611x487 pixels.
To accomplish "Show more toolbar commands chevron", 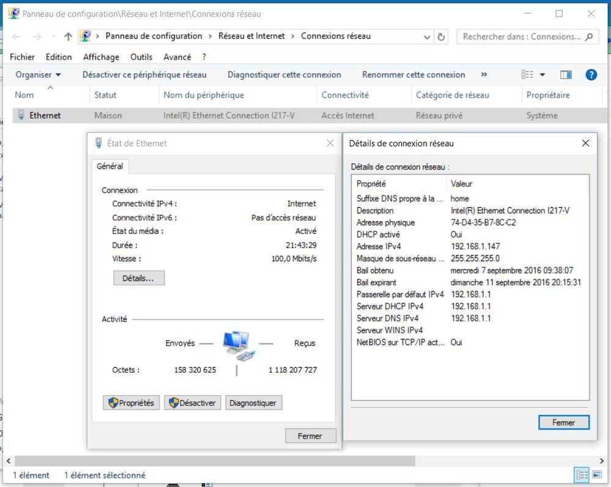I will coord(484,75).
